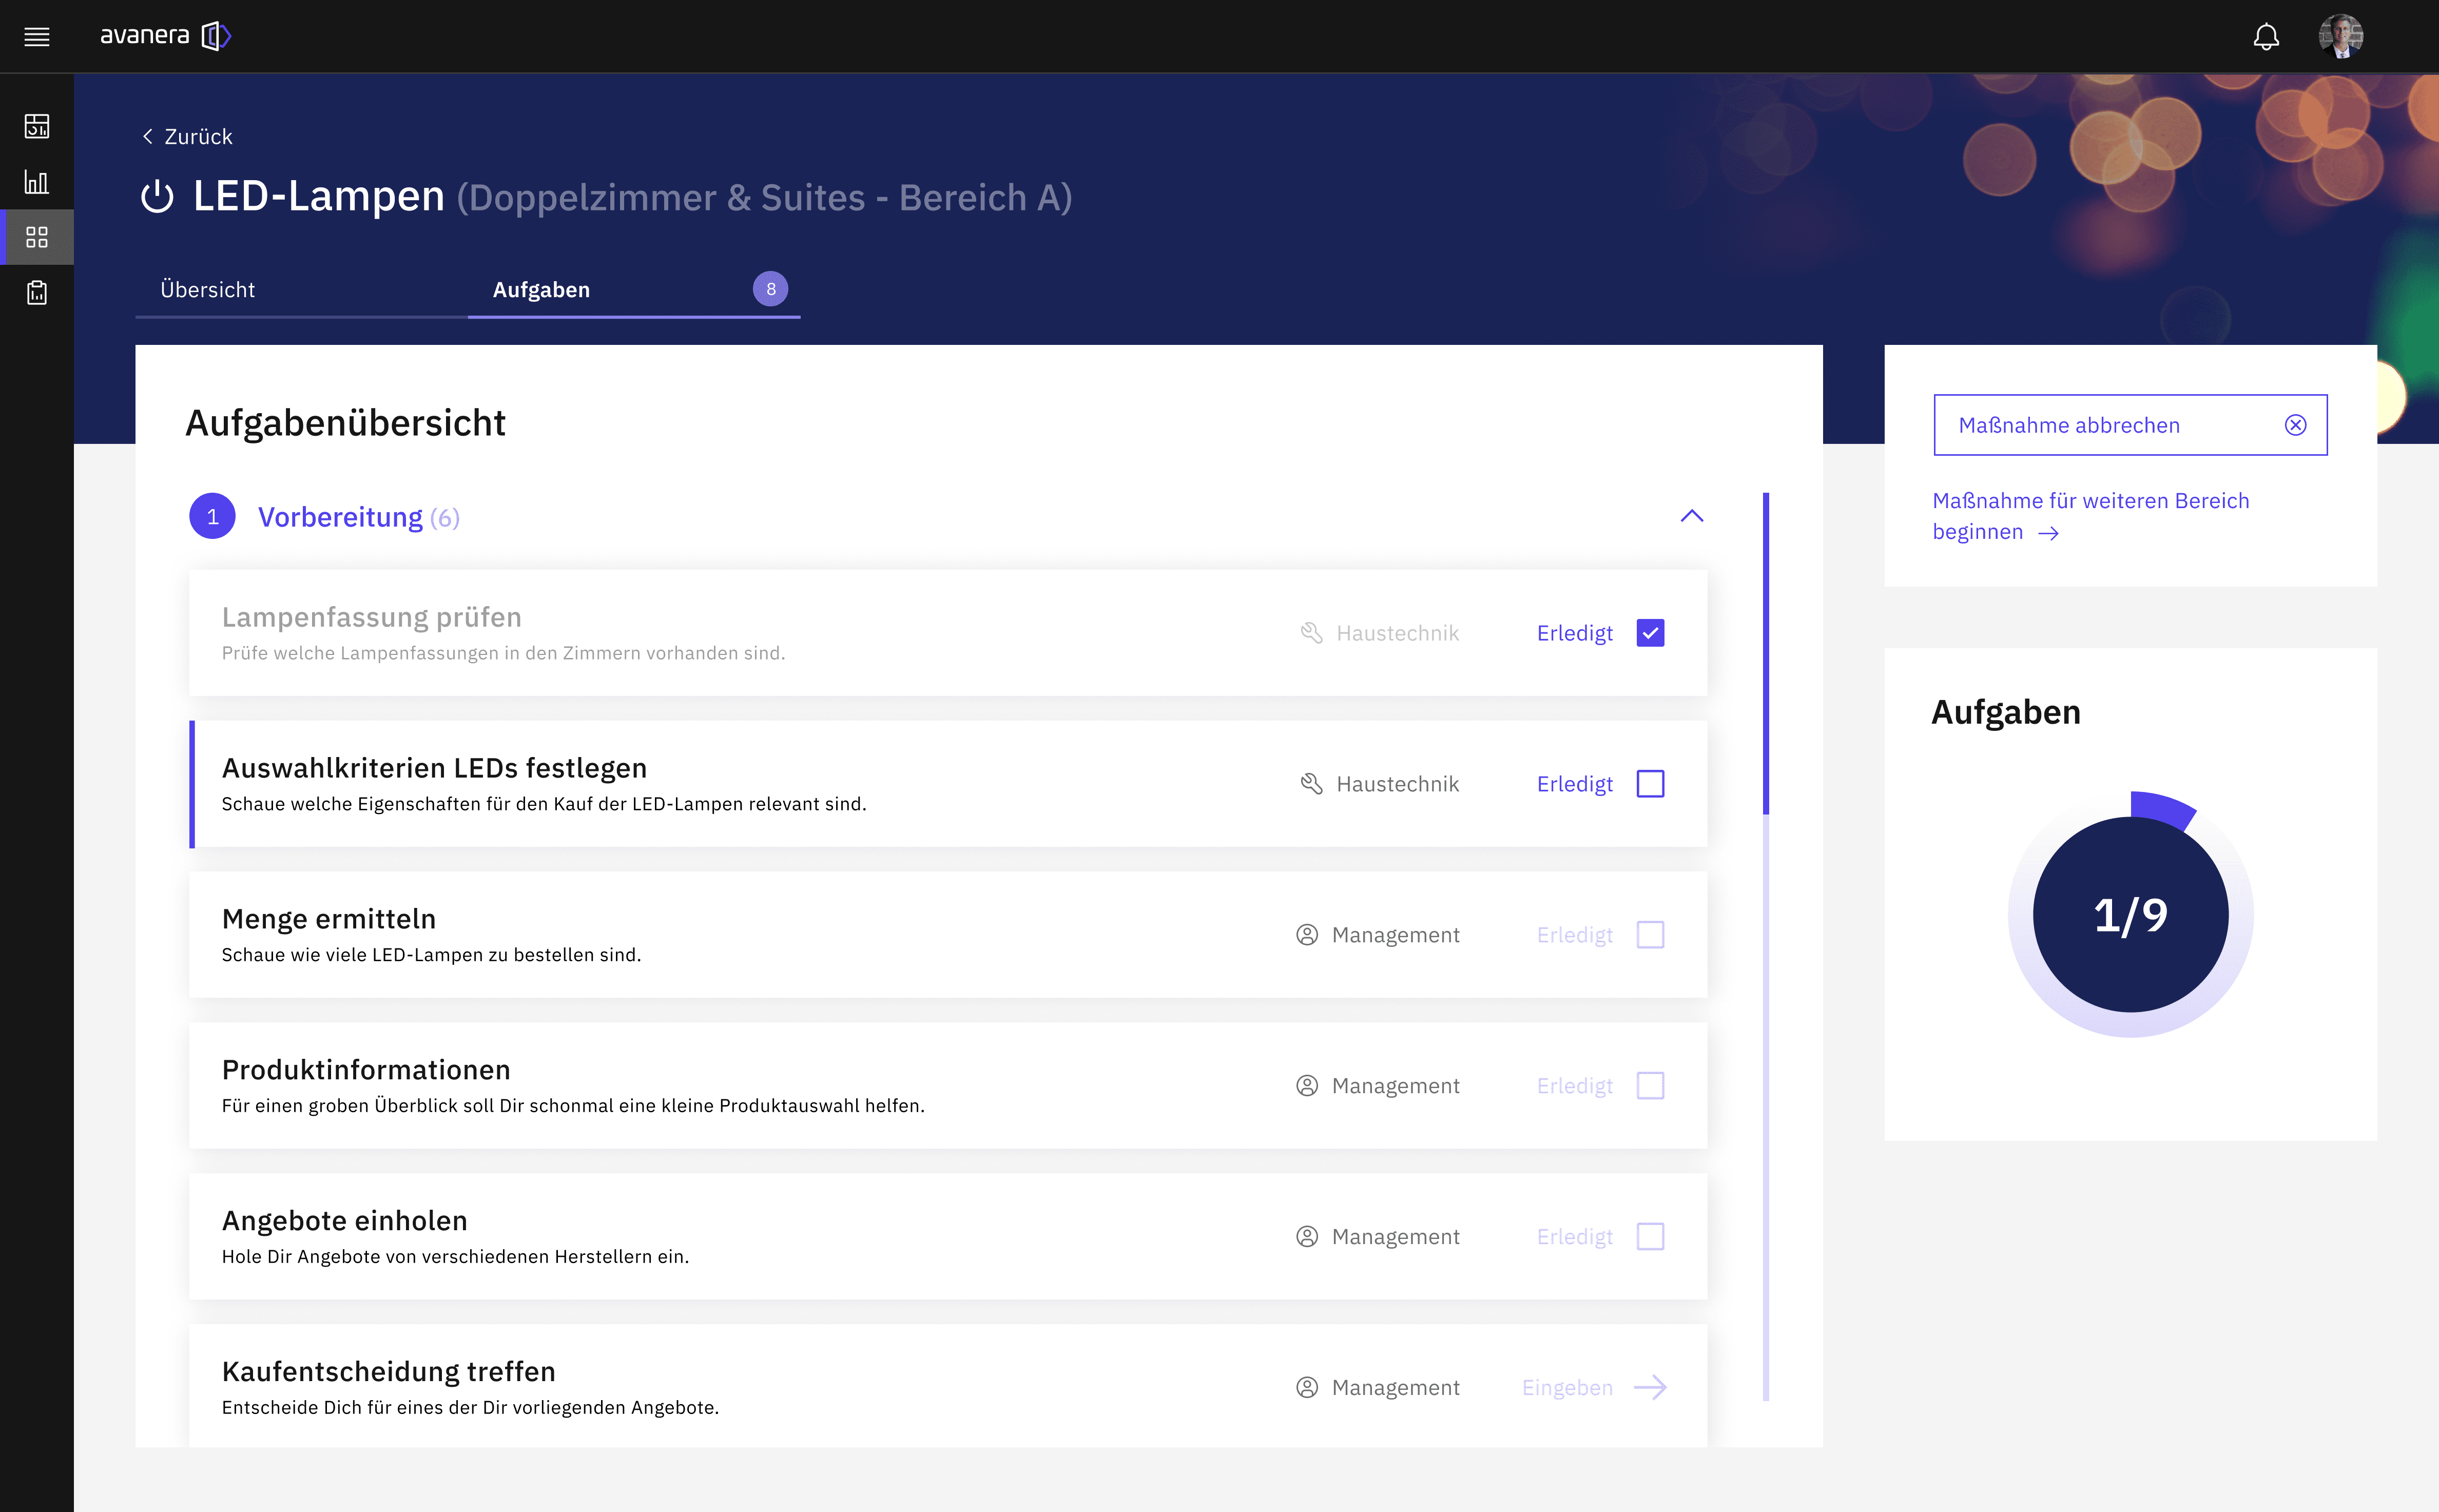Click the badge showing 8 tasks
The height and width of the screenshot is (1512, 2439).
pyautogui.click(x=770, y=289)
